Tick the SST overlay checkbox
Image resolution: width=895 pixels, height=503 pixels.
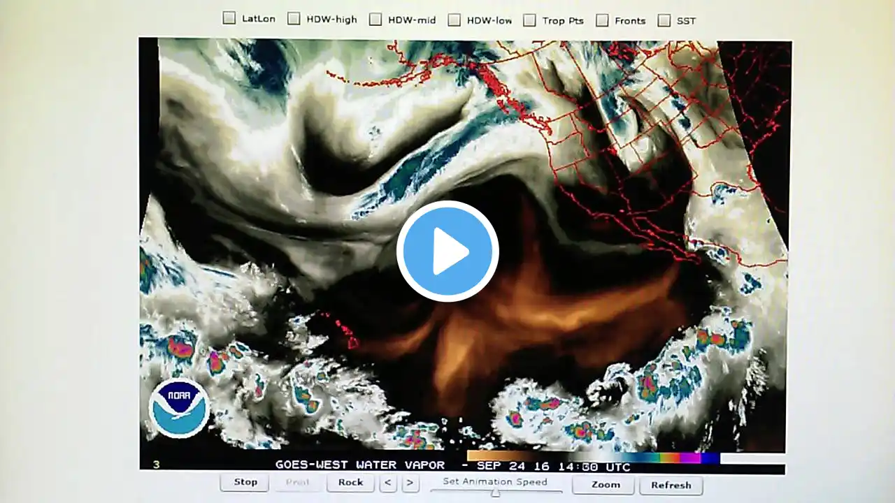[664, 20]
